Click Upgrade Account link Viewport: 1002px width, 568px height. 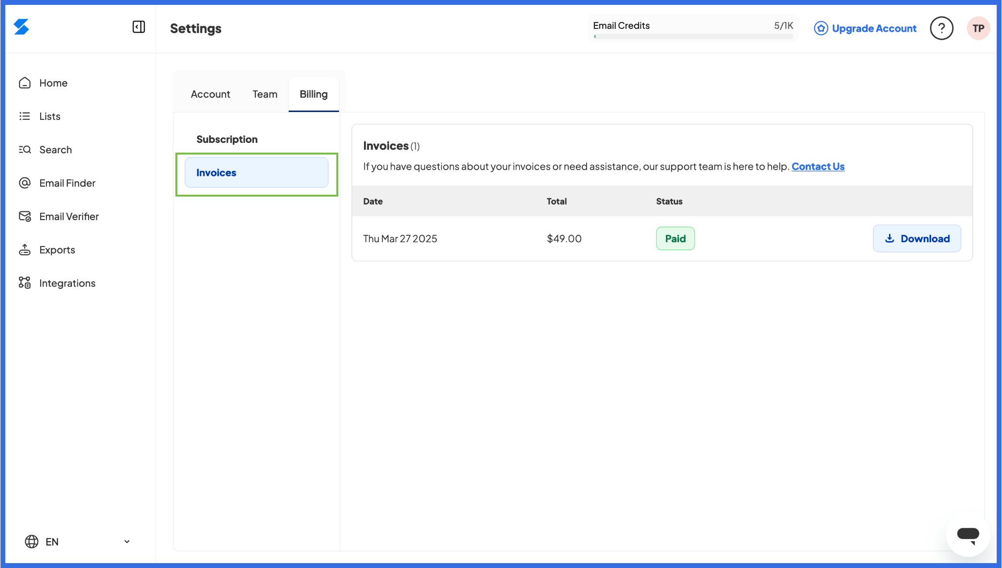point(865,28)
